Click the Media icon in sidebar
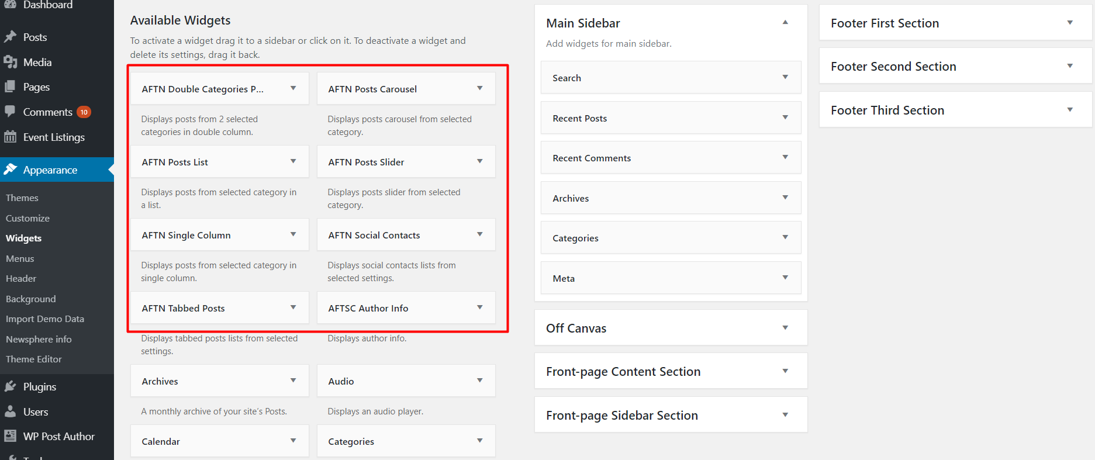1095x460 pixels. [x=11, y=62]
